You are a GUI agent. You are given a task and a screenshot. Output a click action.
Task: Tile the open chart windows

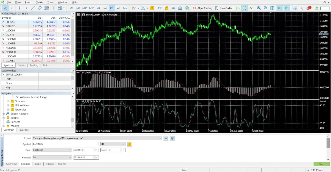pos(272,8)
